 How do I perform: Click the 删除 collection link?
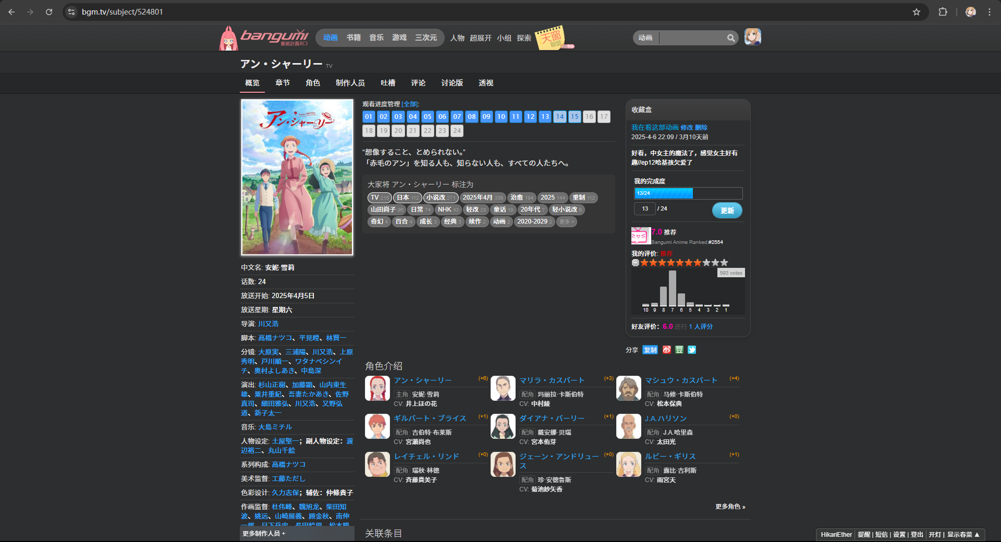pos(701,127)
